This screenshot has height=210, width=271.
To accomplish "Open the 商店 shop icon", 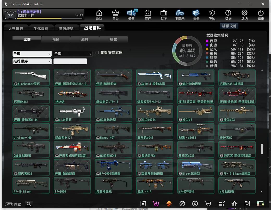I will click(148, 15).
